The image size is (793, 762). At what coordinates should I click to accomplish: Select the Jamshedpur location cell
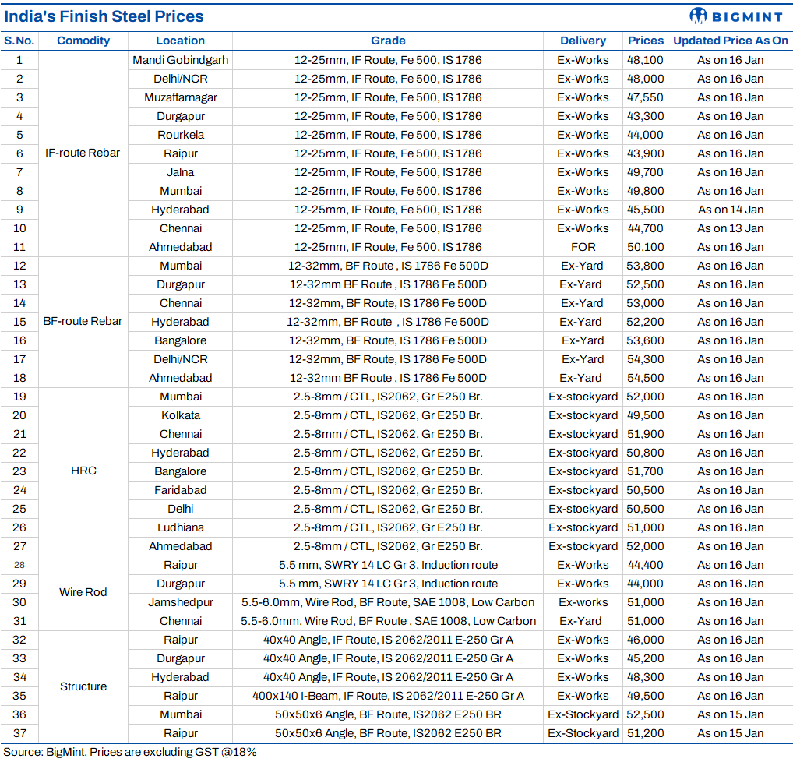[180, 602]
